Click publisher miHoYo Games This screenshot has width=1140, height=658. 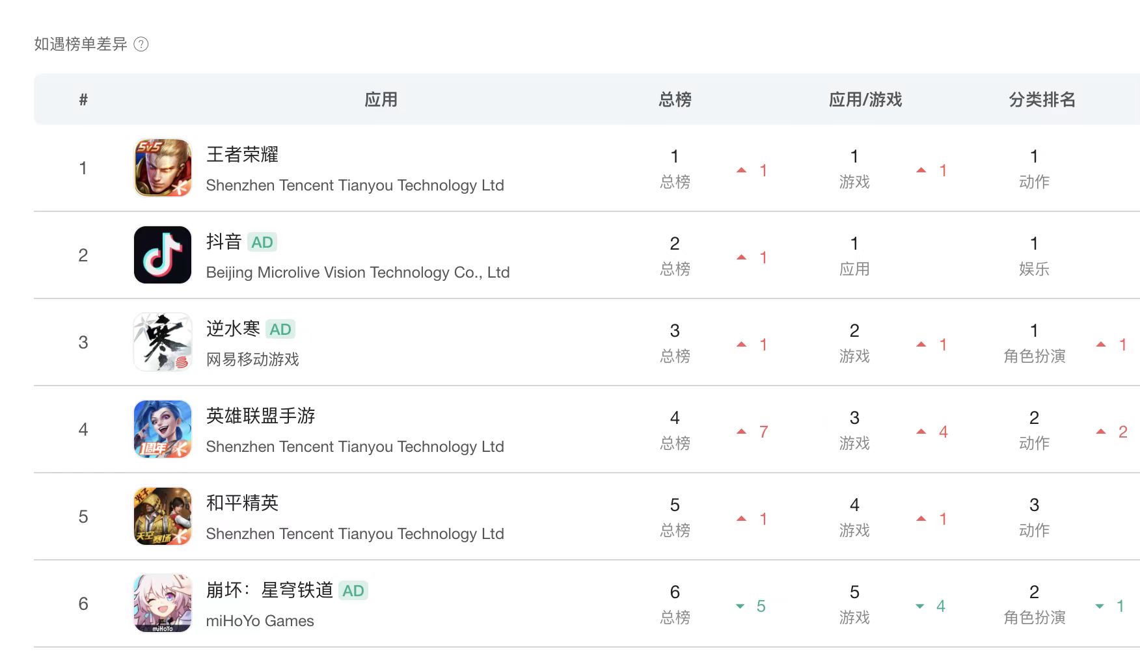pyautogui.click(x=260, y=621)
